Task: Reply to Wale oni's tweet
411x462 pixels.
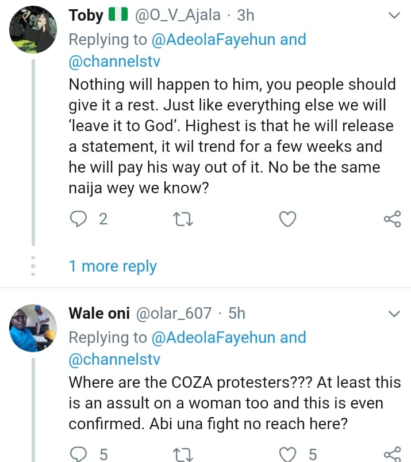Action: click(x=78, y=454)
